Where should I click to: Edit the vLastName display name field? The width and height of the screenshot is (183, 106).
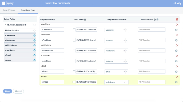click(x=53, y=61)
